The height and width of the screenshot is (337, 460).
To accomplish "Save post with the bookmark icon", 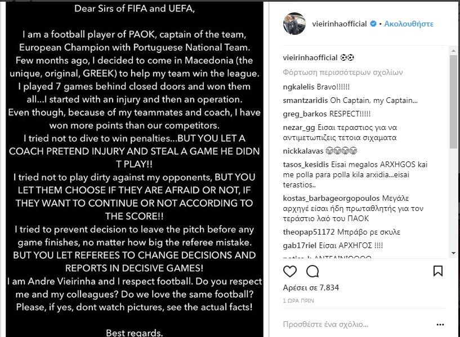I will (x=437, y=272).
